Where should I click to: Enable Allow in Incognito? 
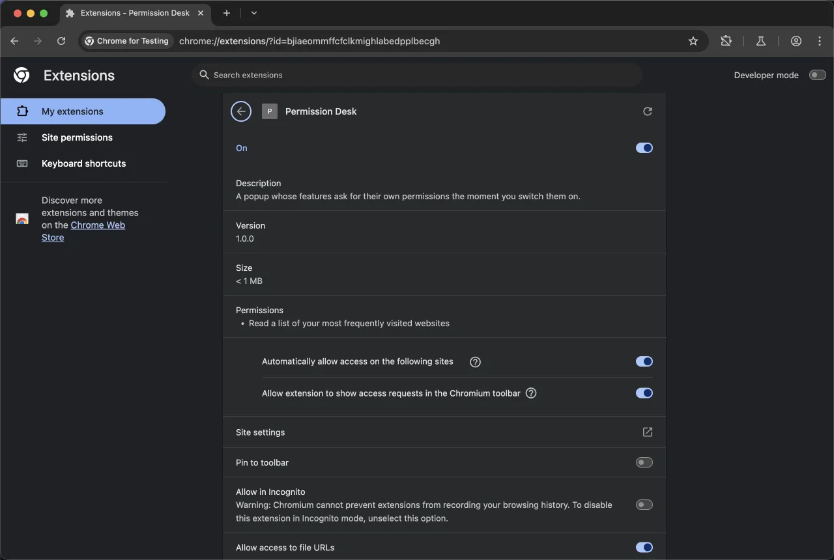[644, 505]
